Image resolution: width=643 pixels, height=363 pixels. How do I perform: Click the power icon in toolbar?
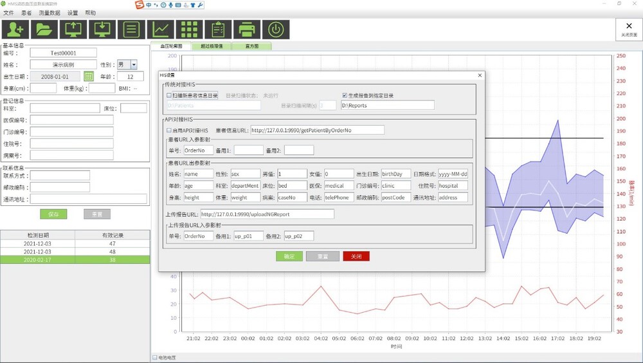276,30
